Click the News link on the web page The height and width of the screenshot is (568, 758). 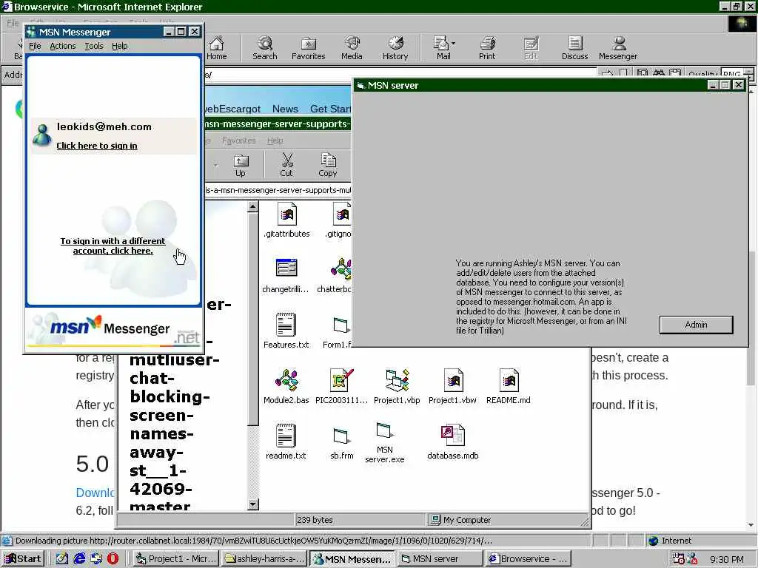[285, 109]
